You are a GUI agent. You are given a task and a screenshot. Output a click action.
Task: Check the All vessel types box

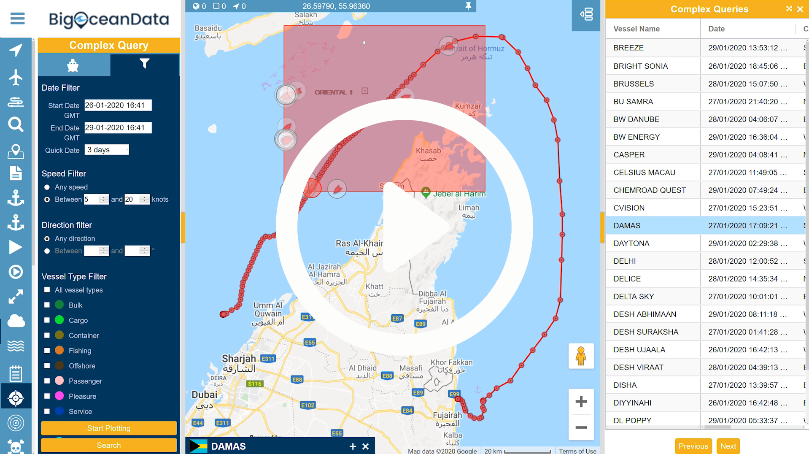coord(47,290)
